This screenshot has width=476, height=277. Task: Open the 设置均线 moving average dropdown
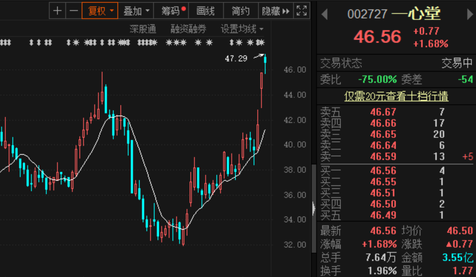pos(242,29)
